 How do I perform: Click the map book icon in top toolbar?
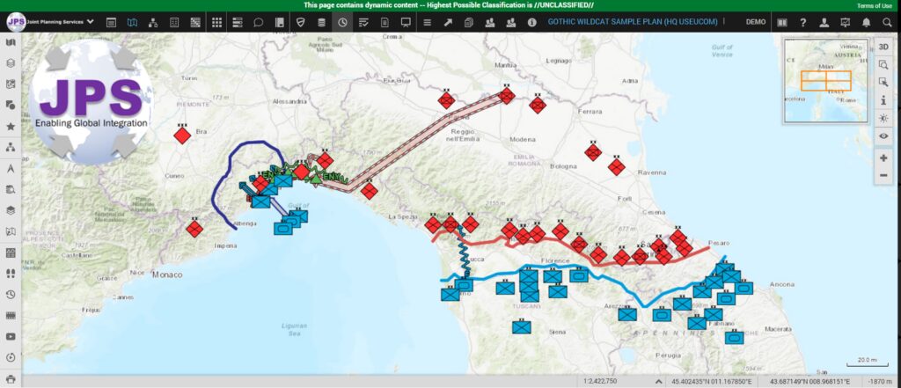pyautogui.click(x=133, y=21)
